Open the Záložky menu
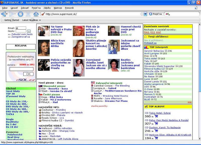 47,8
